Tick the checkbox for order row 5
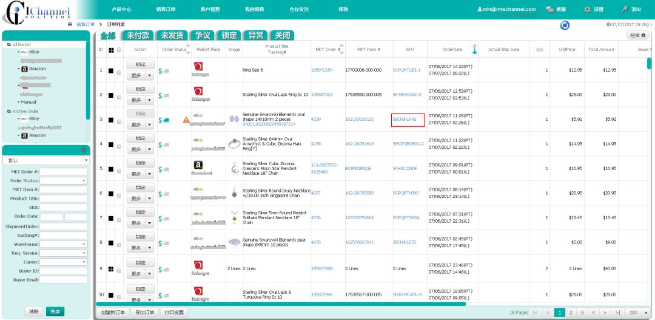This screenshot has height=320, width=655. (119, 171)
